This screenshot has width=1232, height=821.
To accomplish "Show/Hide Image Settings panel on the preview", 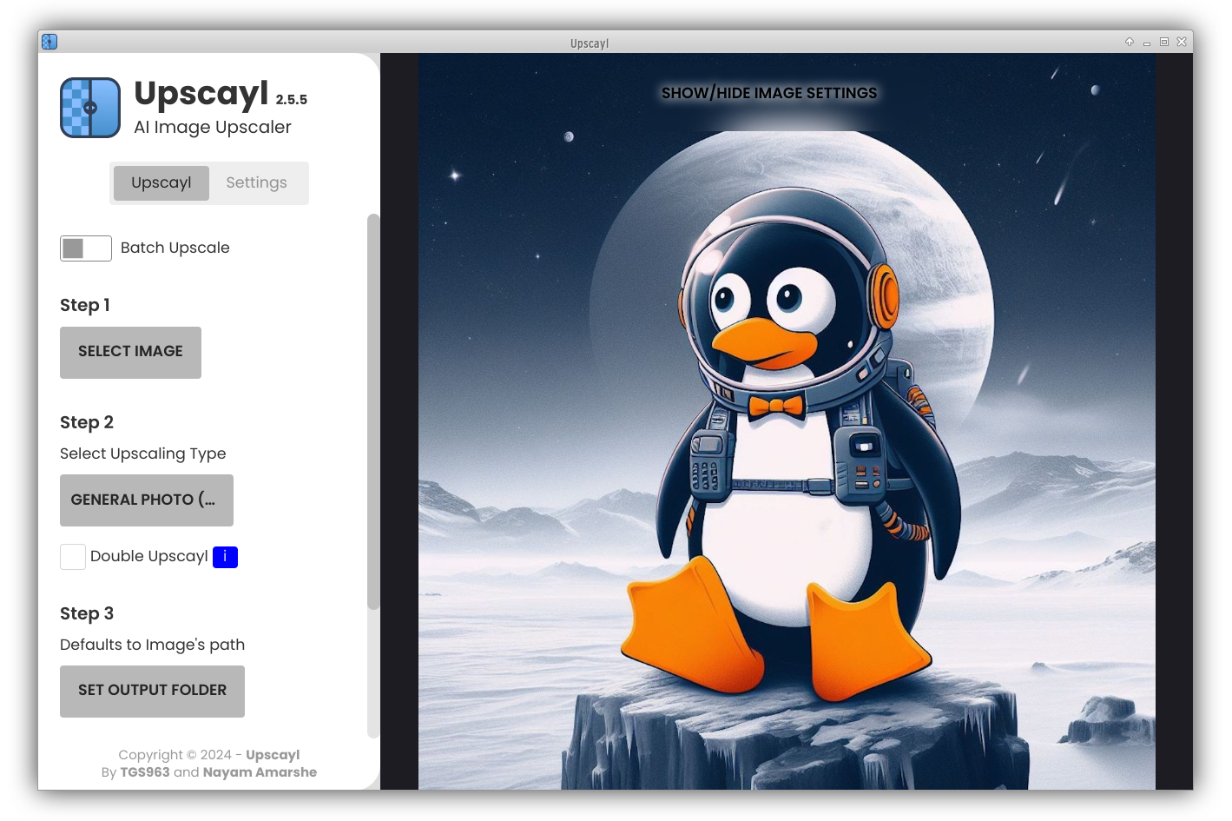I will (768, 93).
